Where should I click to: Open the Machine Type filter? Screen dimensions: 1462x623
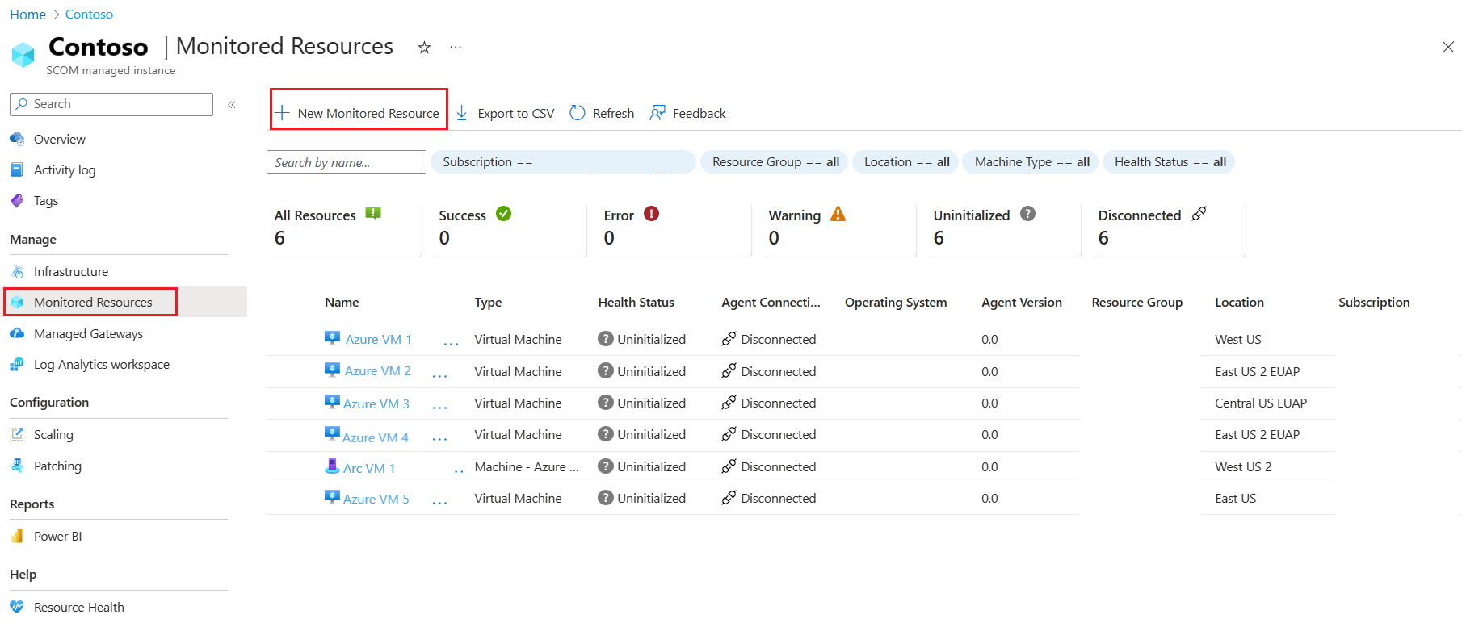(x=1031, y=162)
